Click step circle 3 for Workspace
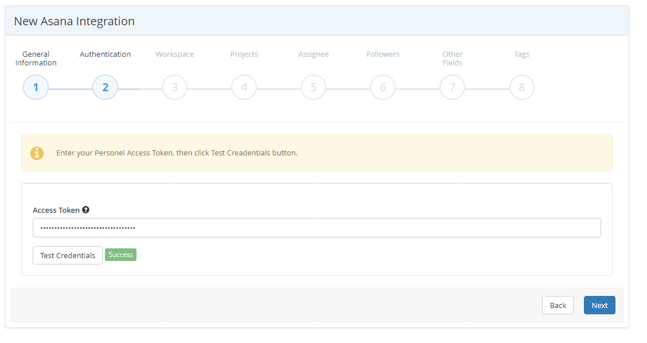 (174, 87)
